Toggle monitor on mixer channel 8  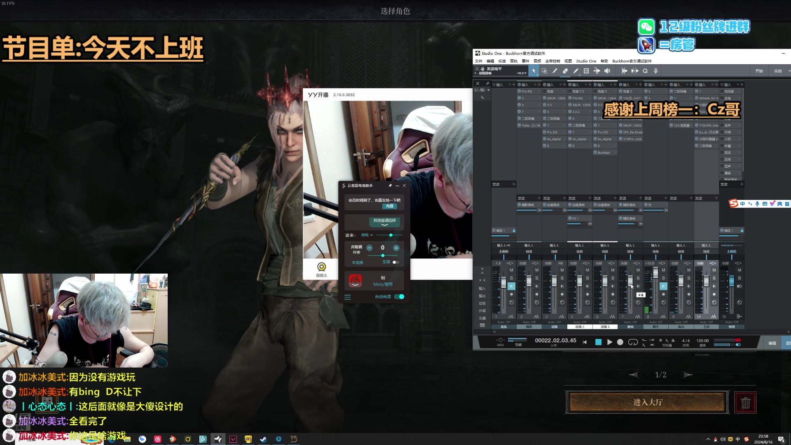tap(663, 286)
